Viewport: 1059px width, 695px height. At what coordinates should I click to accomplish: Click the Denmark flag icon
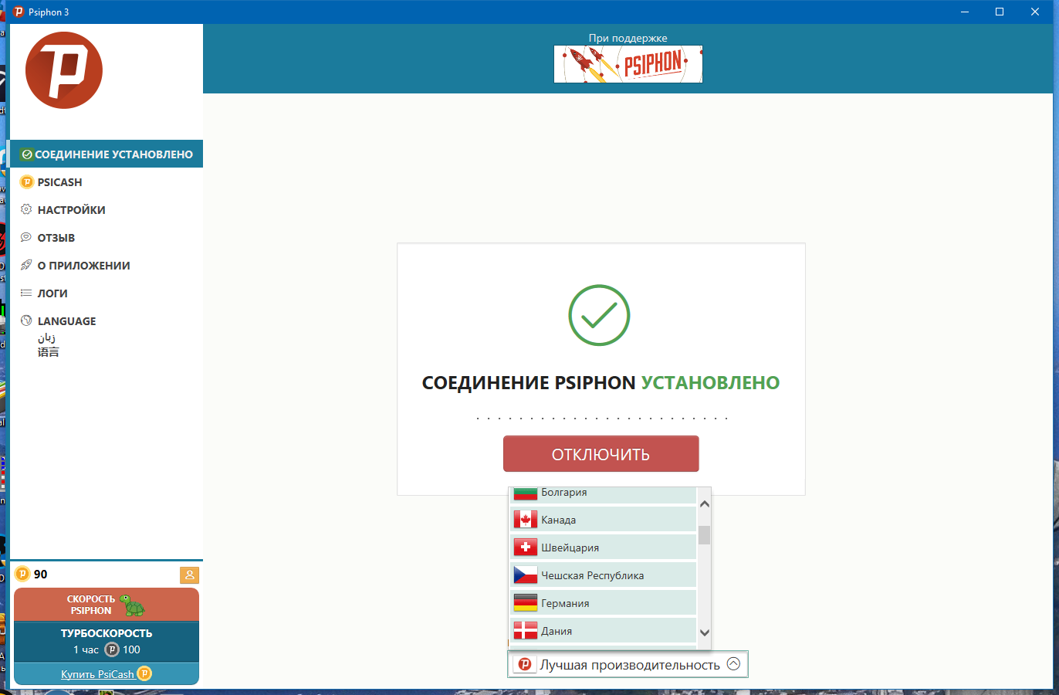click(x=526, y=631)
